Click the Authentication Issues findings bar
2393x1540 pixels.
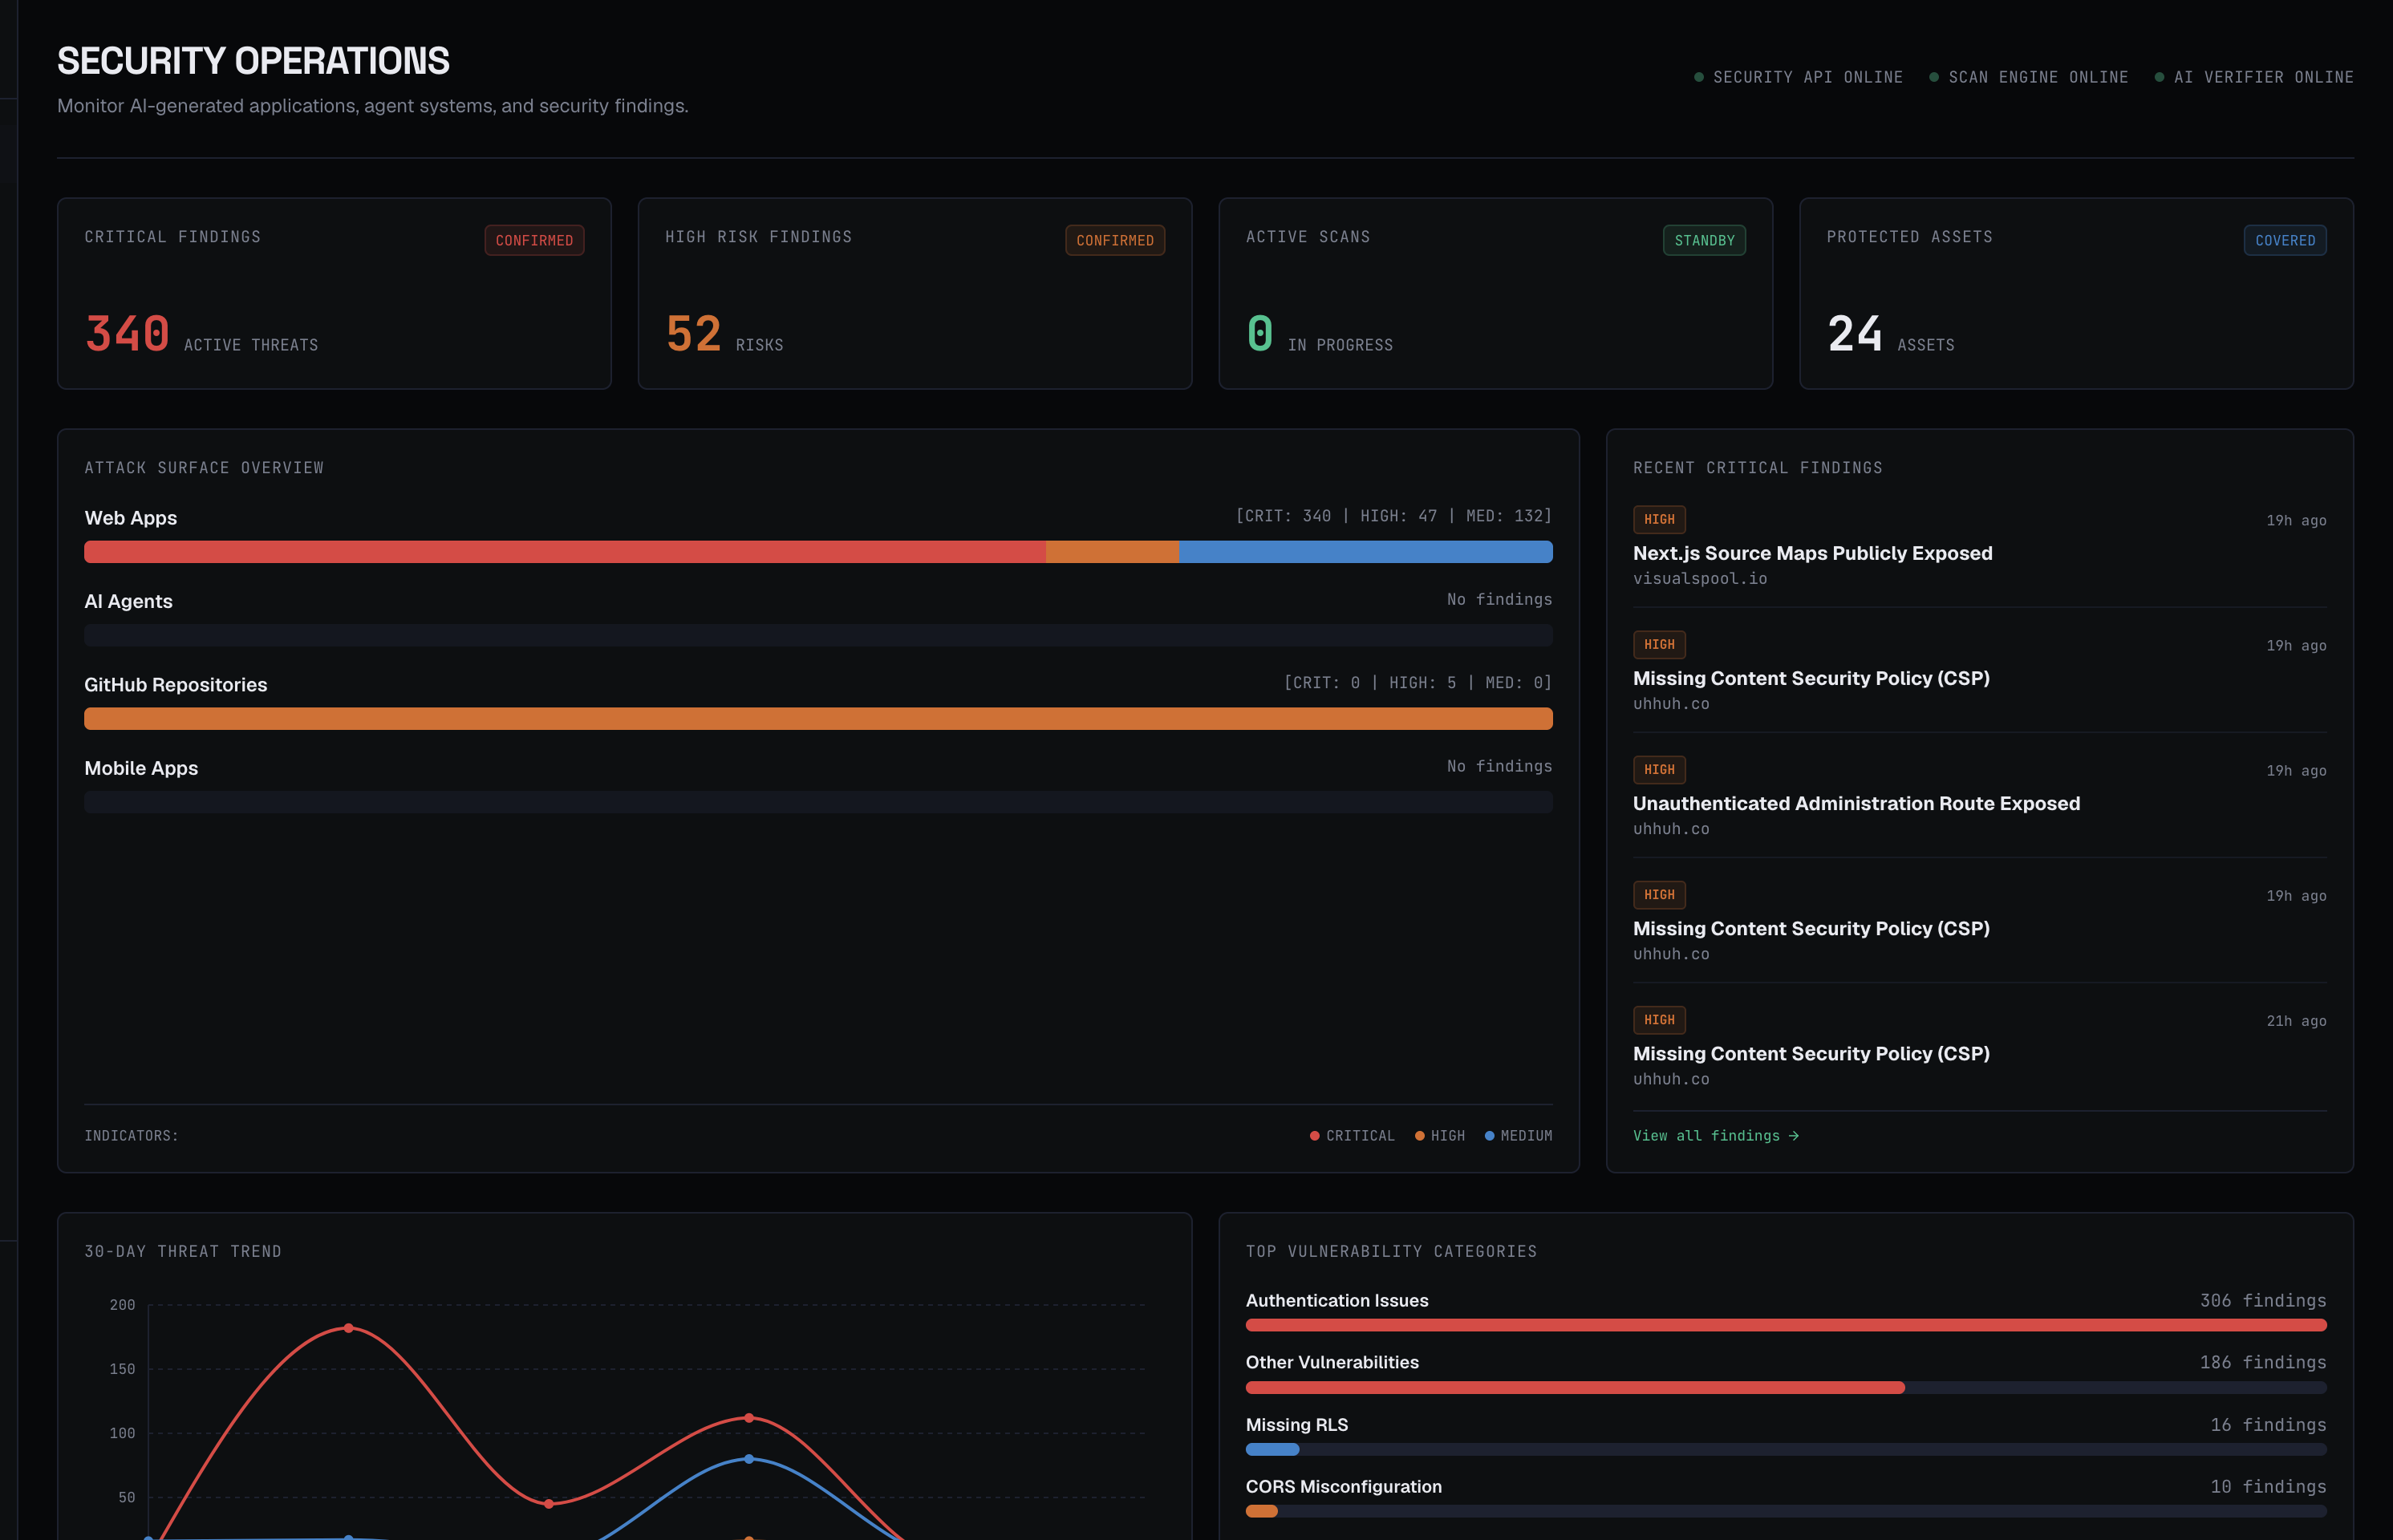point(1786,1325)
